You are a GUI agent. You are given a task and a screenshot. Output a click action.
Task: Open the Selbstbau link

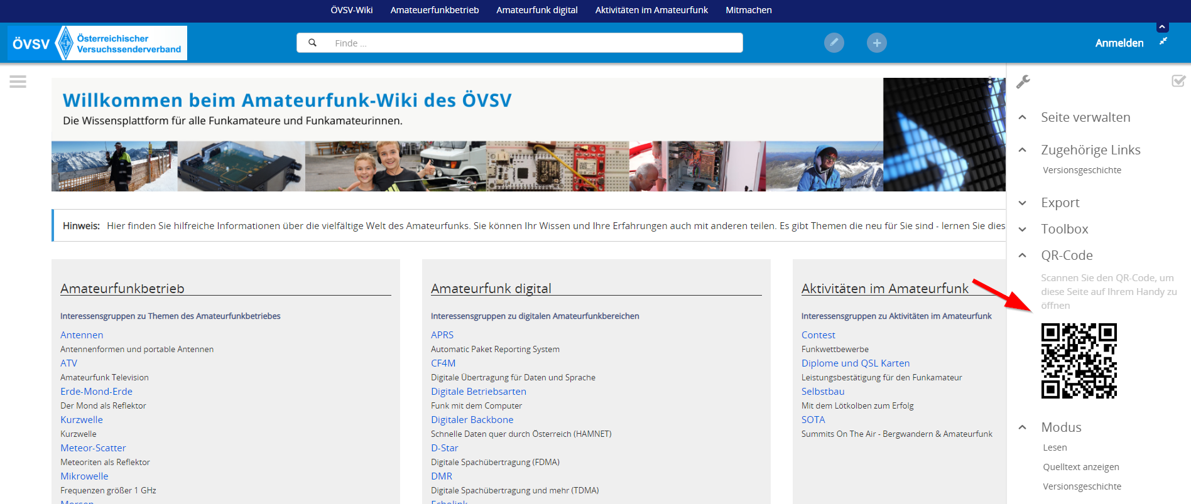tap(823, 392)
